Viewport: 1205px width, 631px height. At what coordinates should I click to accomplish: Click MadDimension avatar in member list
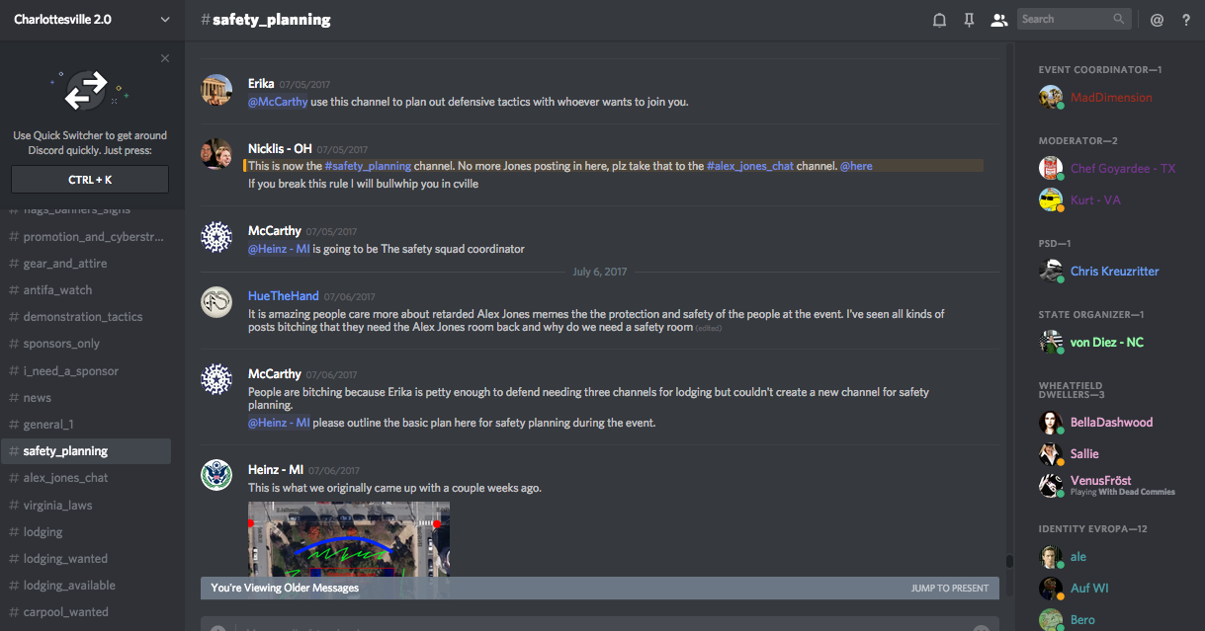click(x=1051, y=97)
